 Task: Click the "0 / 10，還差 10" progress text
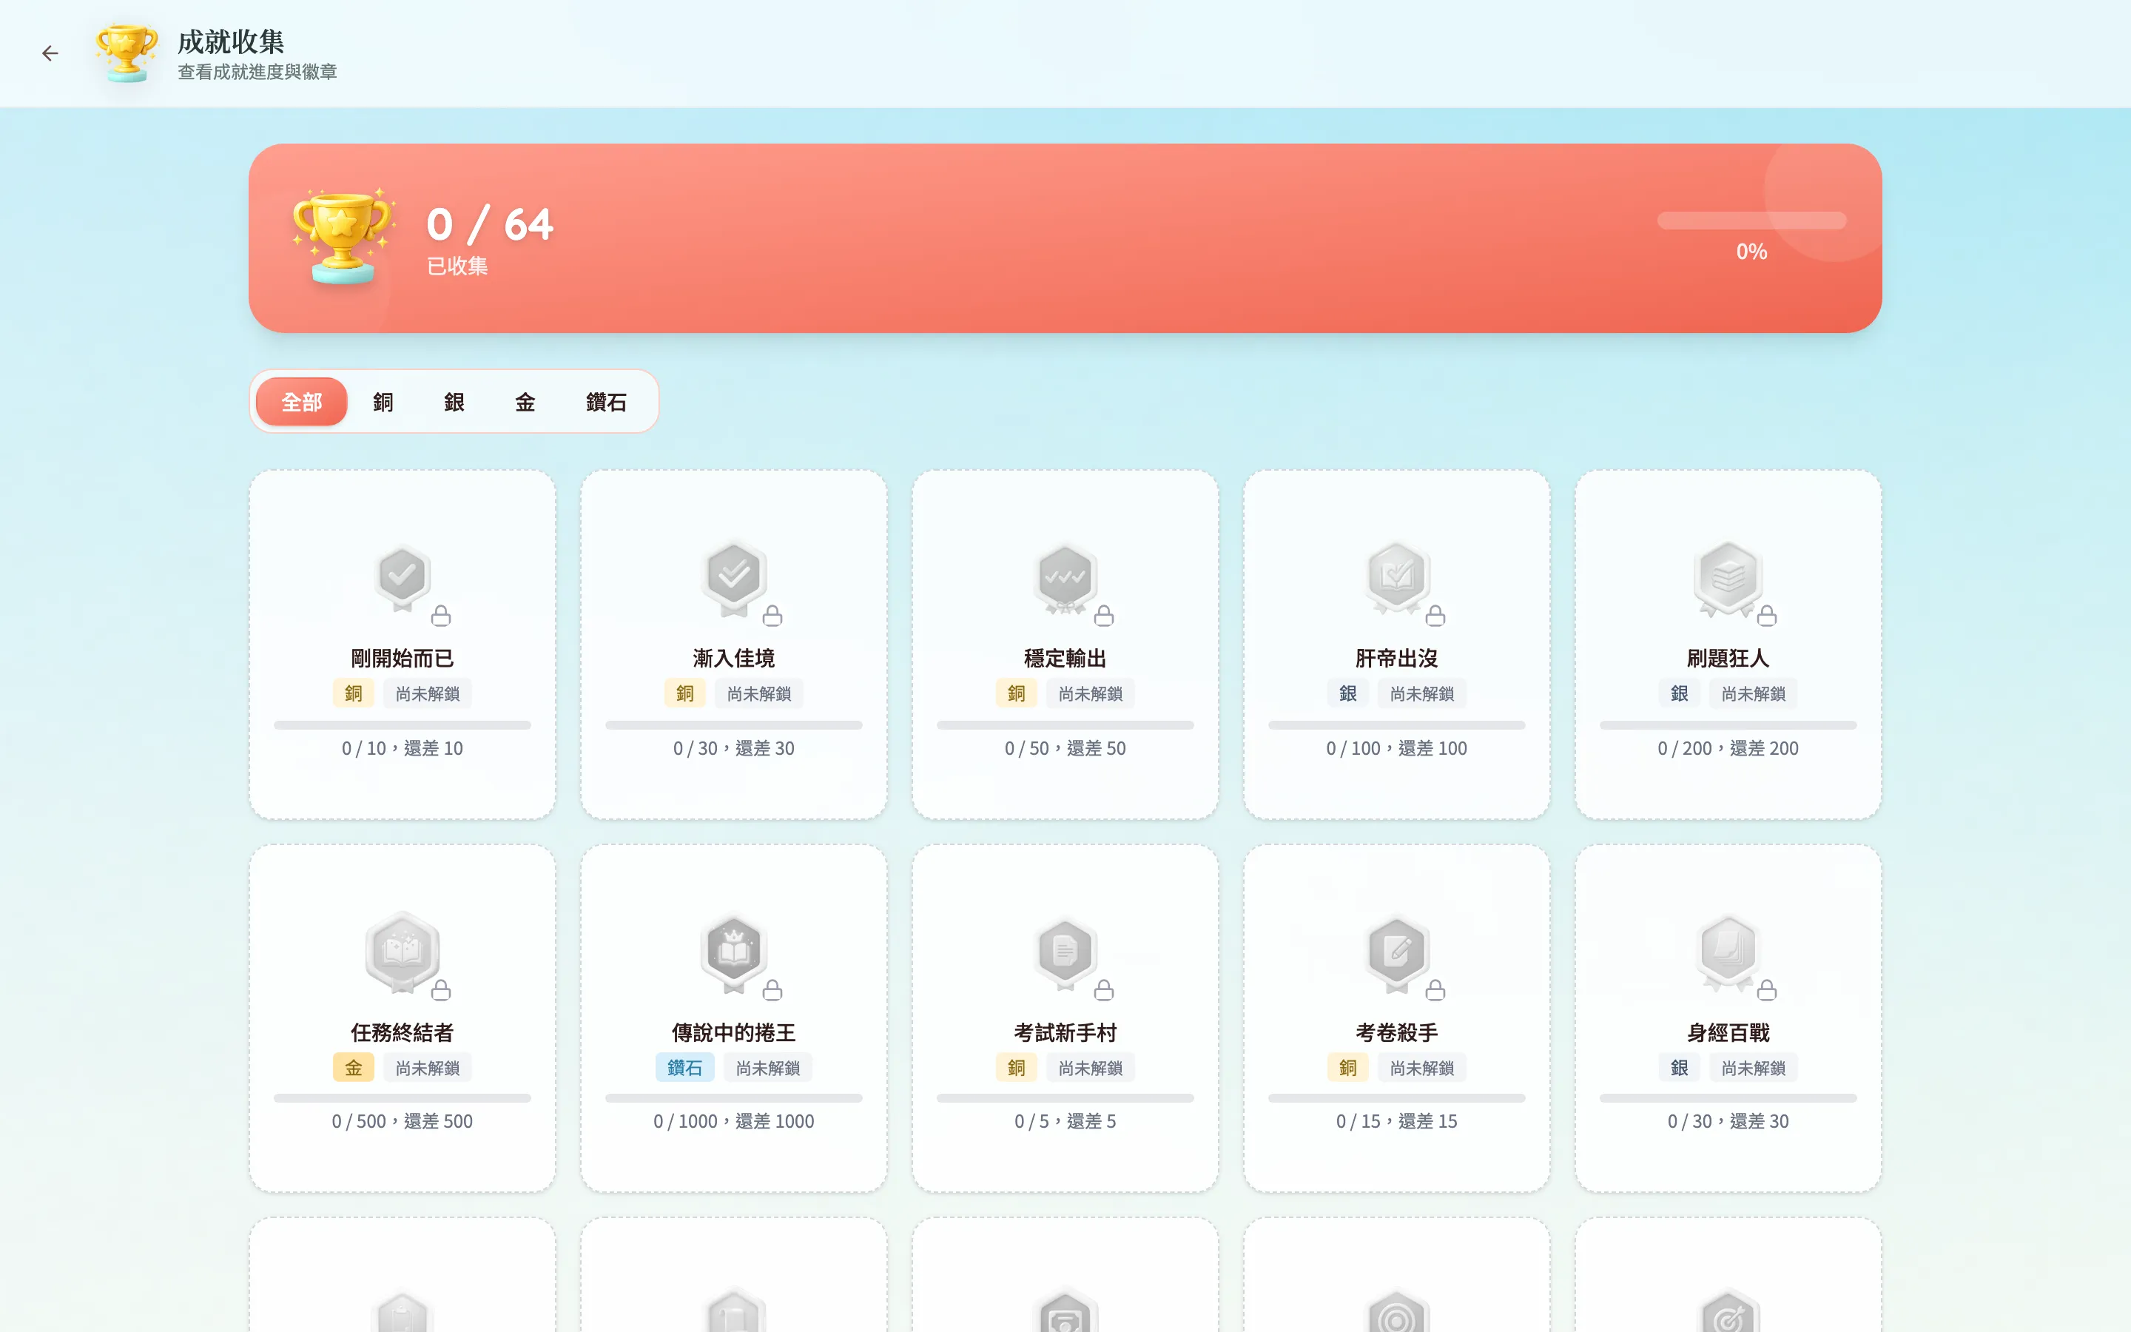pos(403,748)
